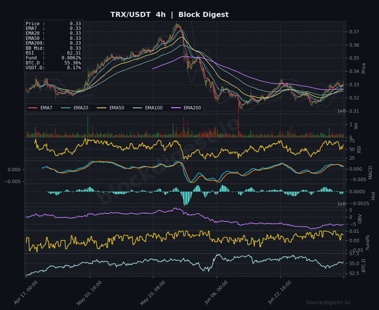
Task: Click the RSI axis label
Action: [x=359, y=149]
